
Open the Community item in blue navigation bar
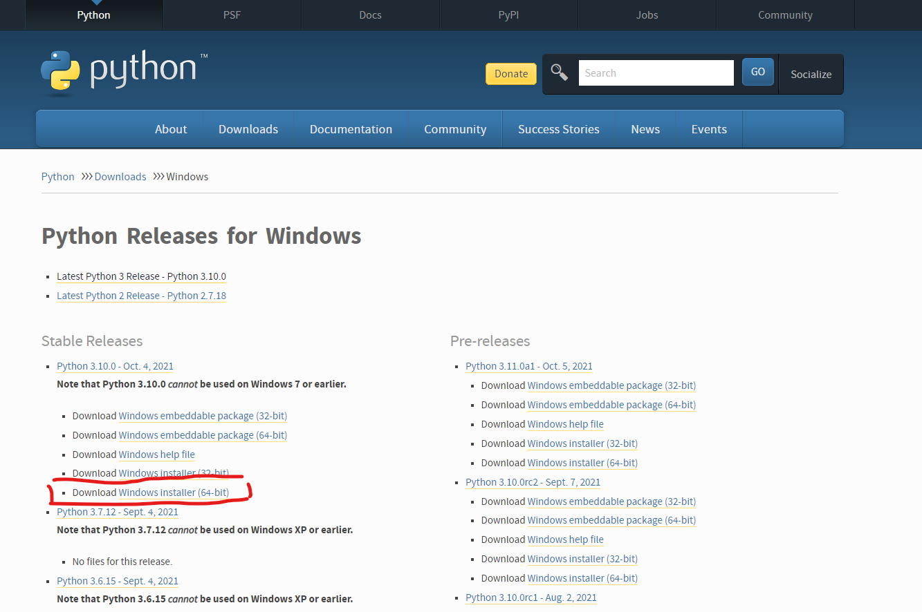click(x=455, y=129)
